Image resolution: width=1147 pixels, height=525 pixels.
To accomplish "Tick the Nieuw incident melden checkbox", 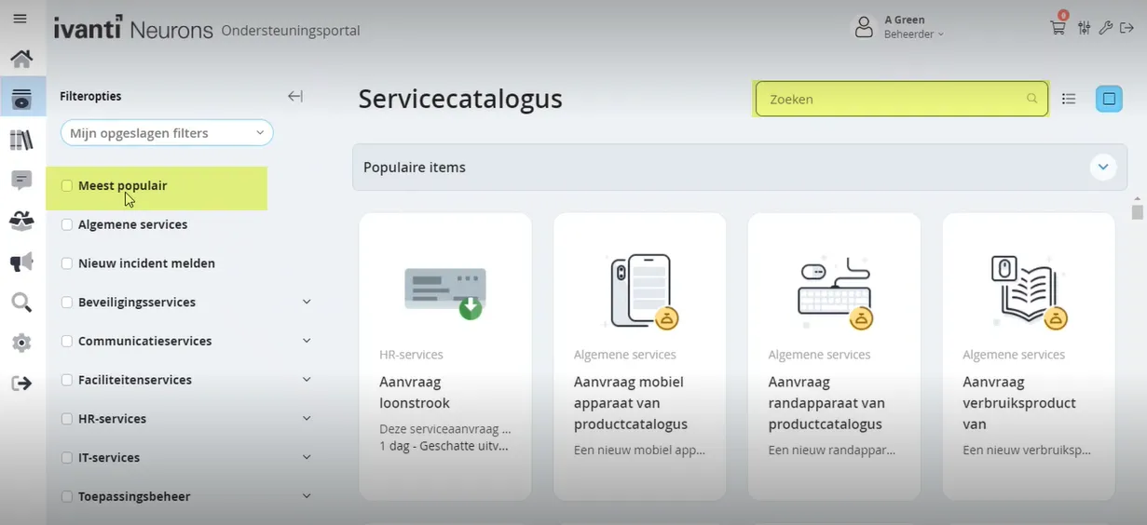I will (67, 263).
